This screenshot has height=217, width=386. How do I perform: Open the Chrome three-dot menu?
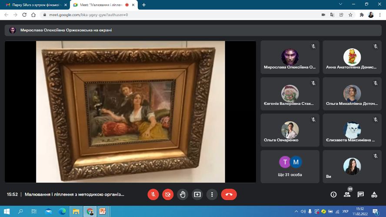(380, 14)
